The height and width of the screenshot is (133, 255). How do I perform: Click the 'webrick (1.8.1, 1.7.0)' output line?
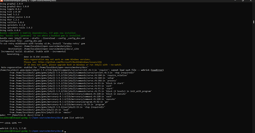13,128
